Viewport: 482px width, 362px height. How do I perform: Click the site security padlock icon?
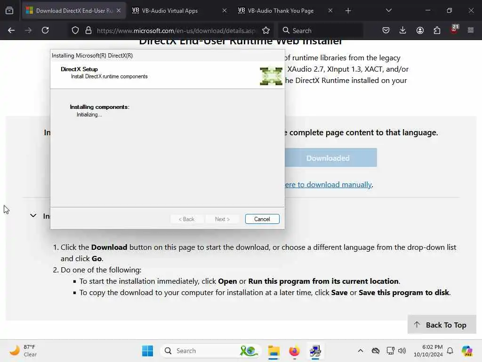point(88,31)
